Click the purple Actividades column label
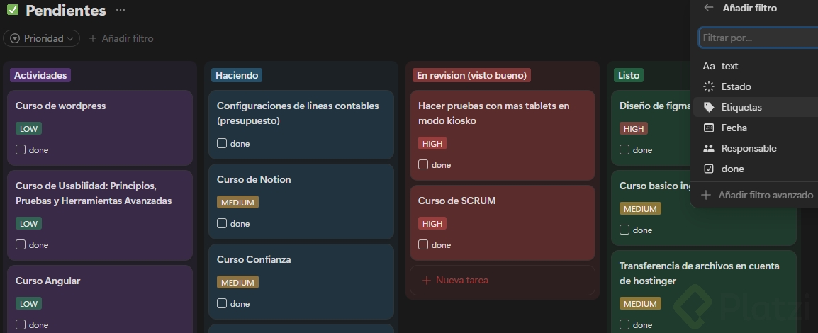The height and width of the screenshot is (333, 818). point(40,75)
